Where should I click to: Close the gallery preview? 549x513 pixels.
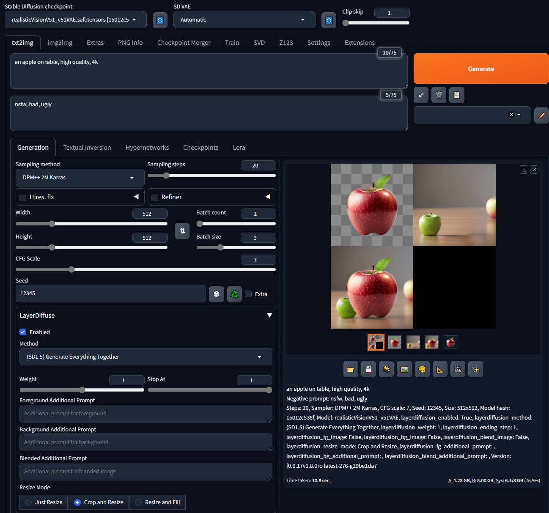(534, 170)
